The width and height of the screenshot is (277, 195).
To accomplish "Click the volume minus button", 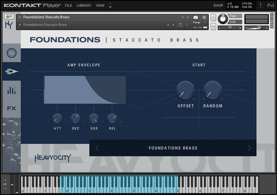I will point(247,28).
